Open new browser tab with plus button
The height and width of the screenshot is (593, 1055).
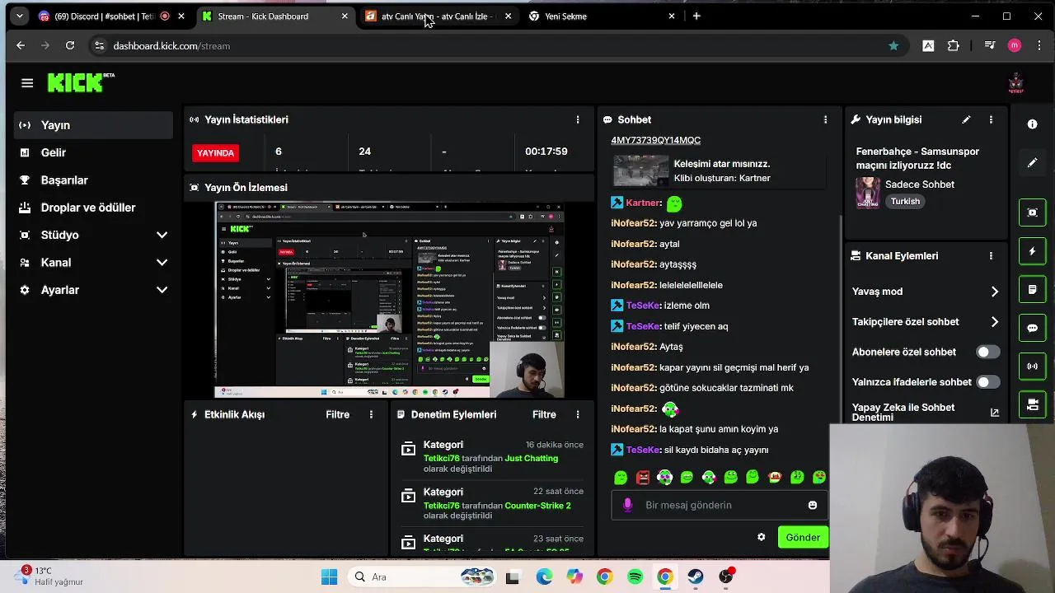696,16
